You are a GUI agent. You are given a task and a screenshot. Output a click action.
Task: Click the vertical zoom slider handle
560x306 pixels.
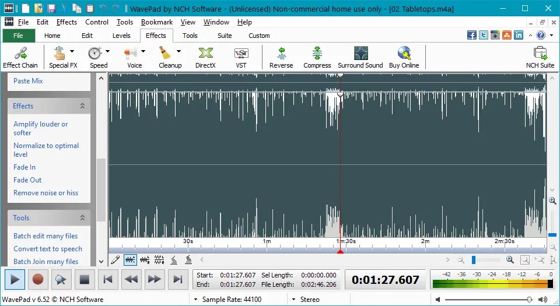[552, 235]
